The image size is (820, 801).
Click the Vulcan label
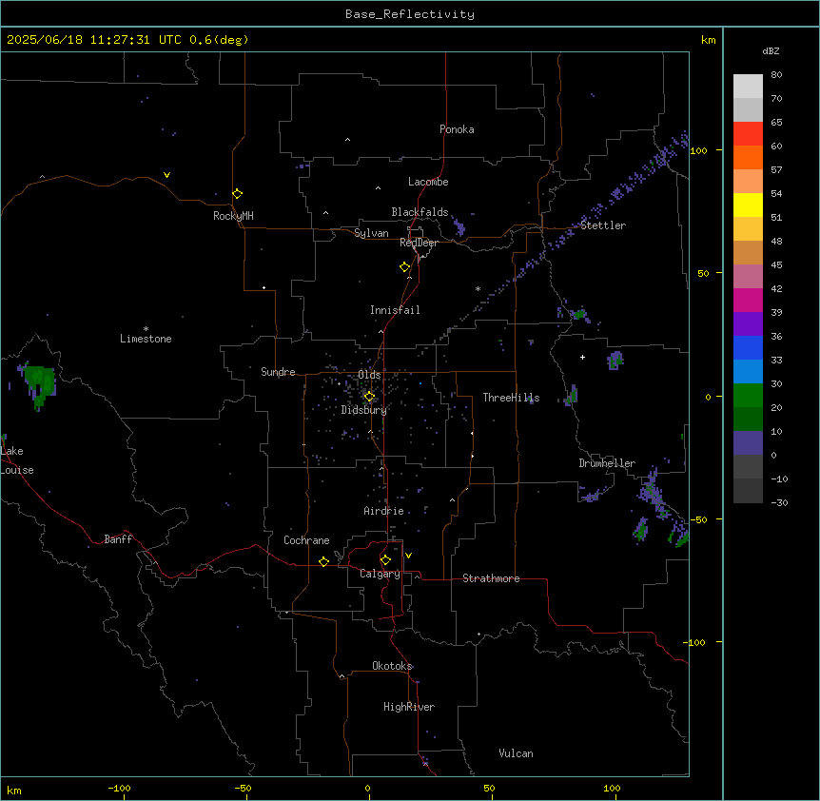click(516, 753)
